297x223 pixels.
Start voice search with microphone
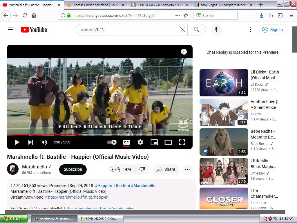pyautogui.click(x=216, y=30)
